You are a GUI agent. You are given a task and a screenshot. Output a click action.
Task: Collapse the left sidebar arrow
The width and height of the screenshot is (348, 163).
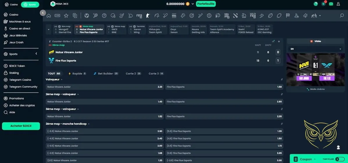click(x=43, y=13)
